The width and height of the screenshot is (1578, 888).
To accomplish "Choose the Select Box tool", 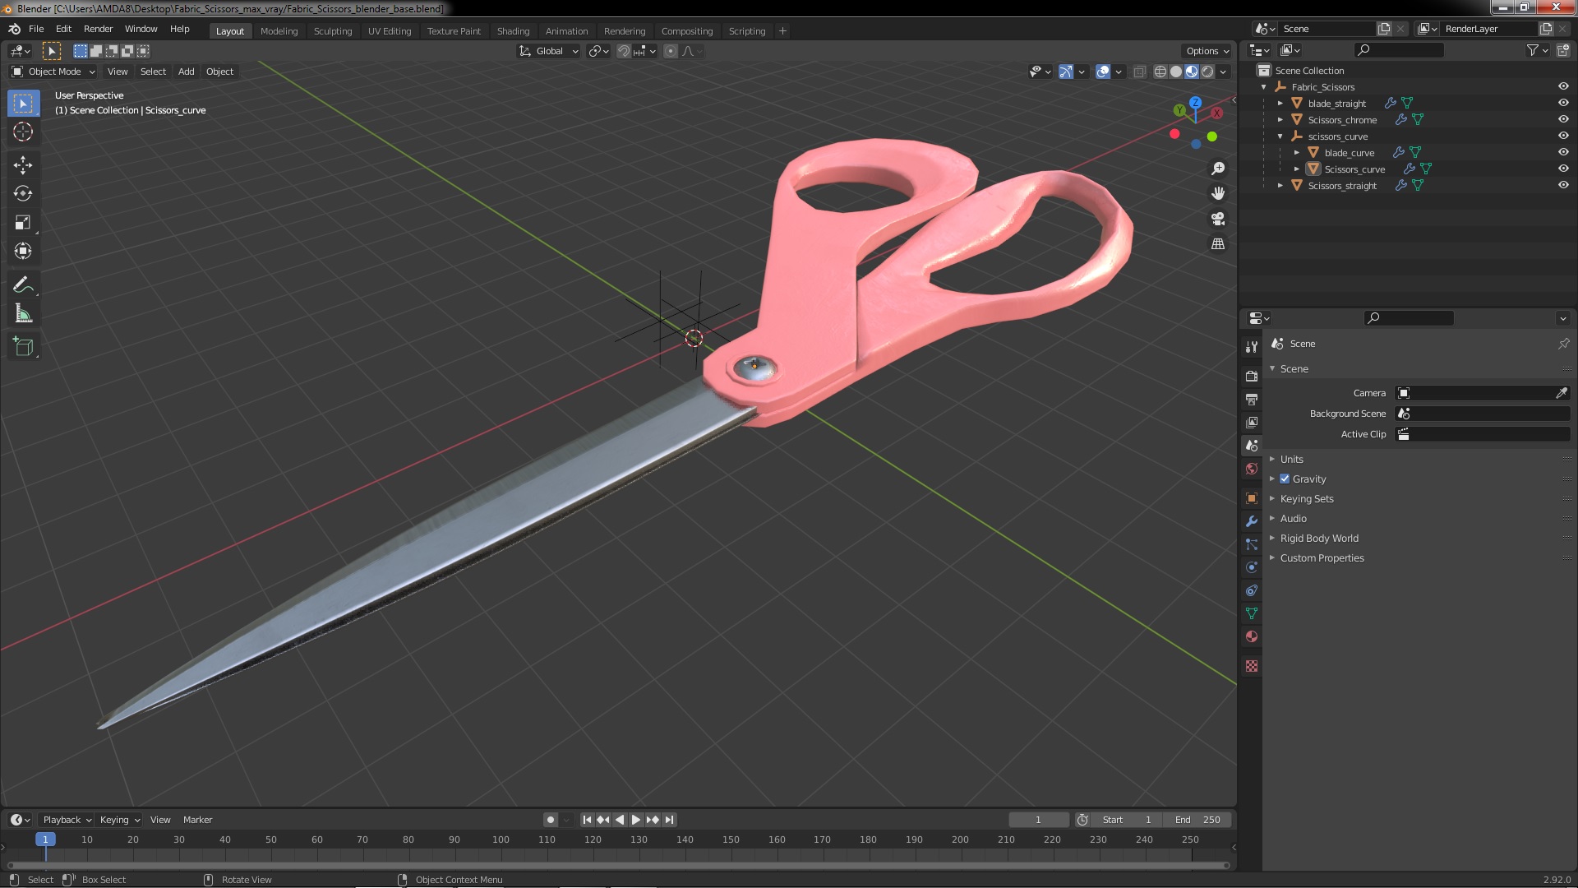I will pyautogui.click(x=23, y=103).
